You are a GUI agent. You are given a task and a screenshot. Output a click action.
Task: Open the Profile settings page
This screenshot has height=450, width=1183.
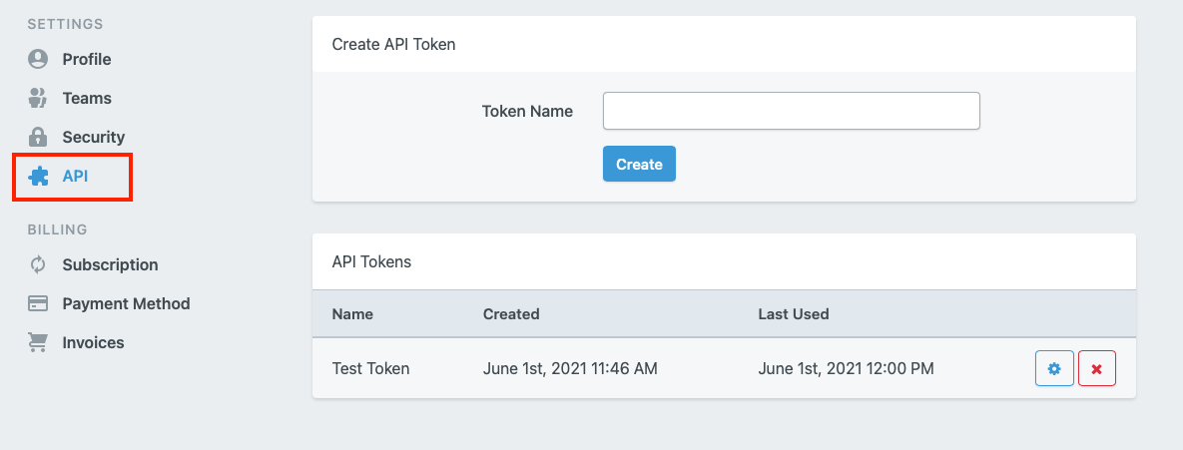[87, 59]
